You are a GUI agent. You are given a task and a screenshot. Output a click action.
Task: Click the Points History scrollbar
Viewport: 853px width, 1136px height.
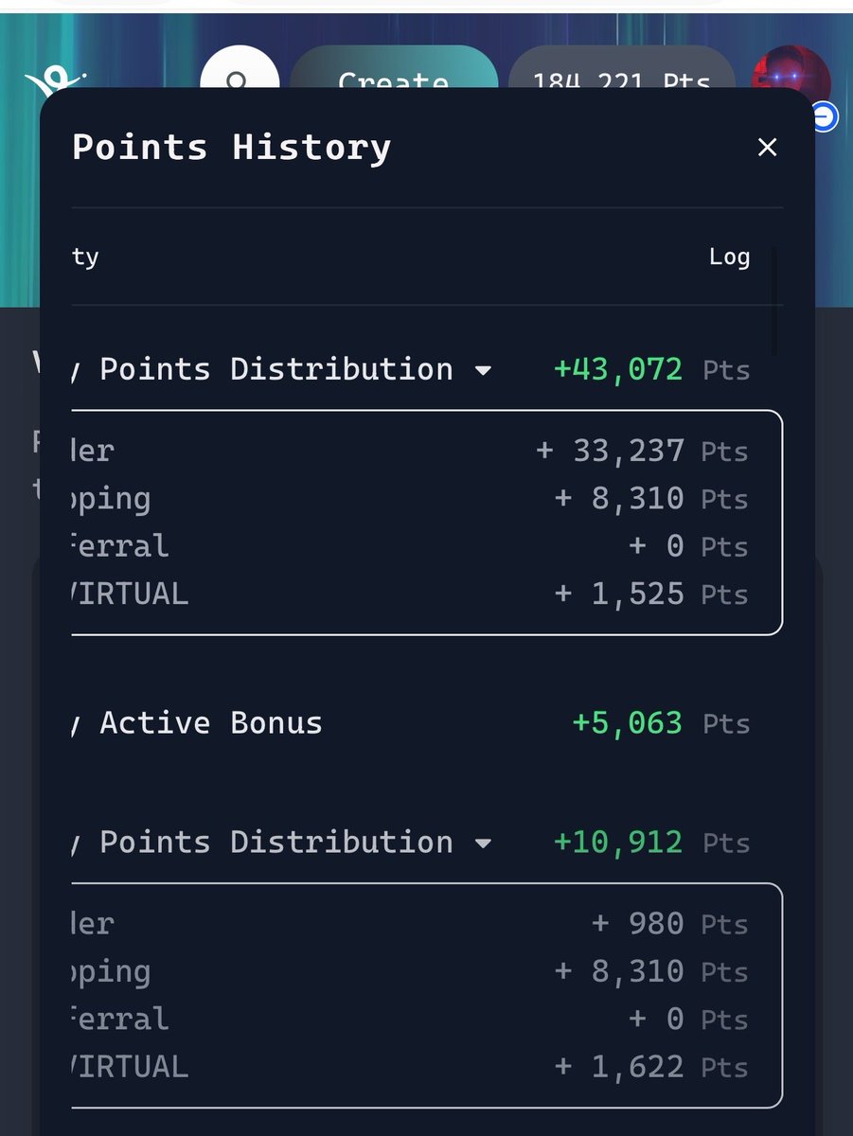[774, 302]
